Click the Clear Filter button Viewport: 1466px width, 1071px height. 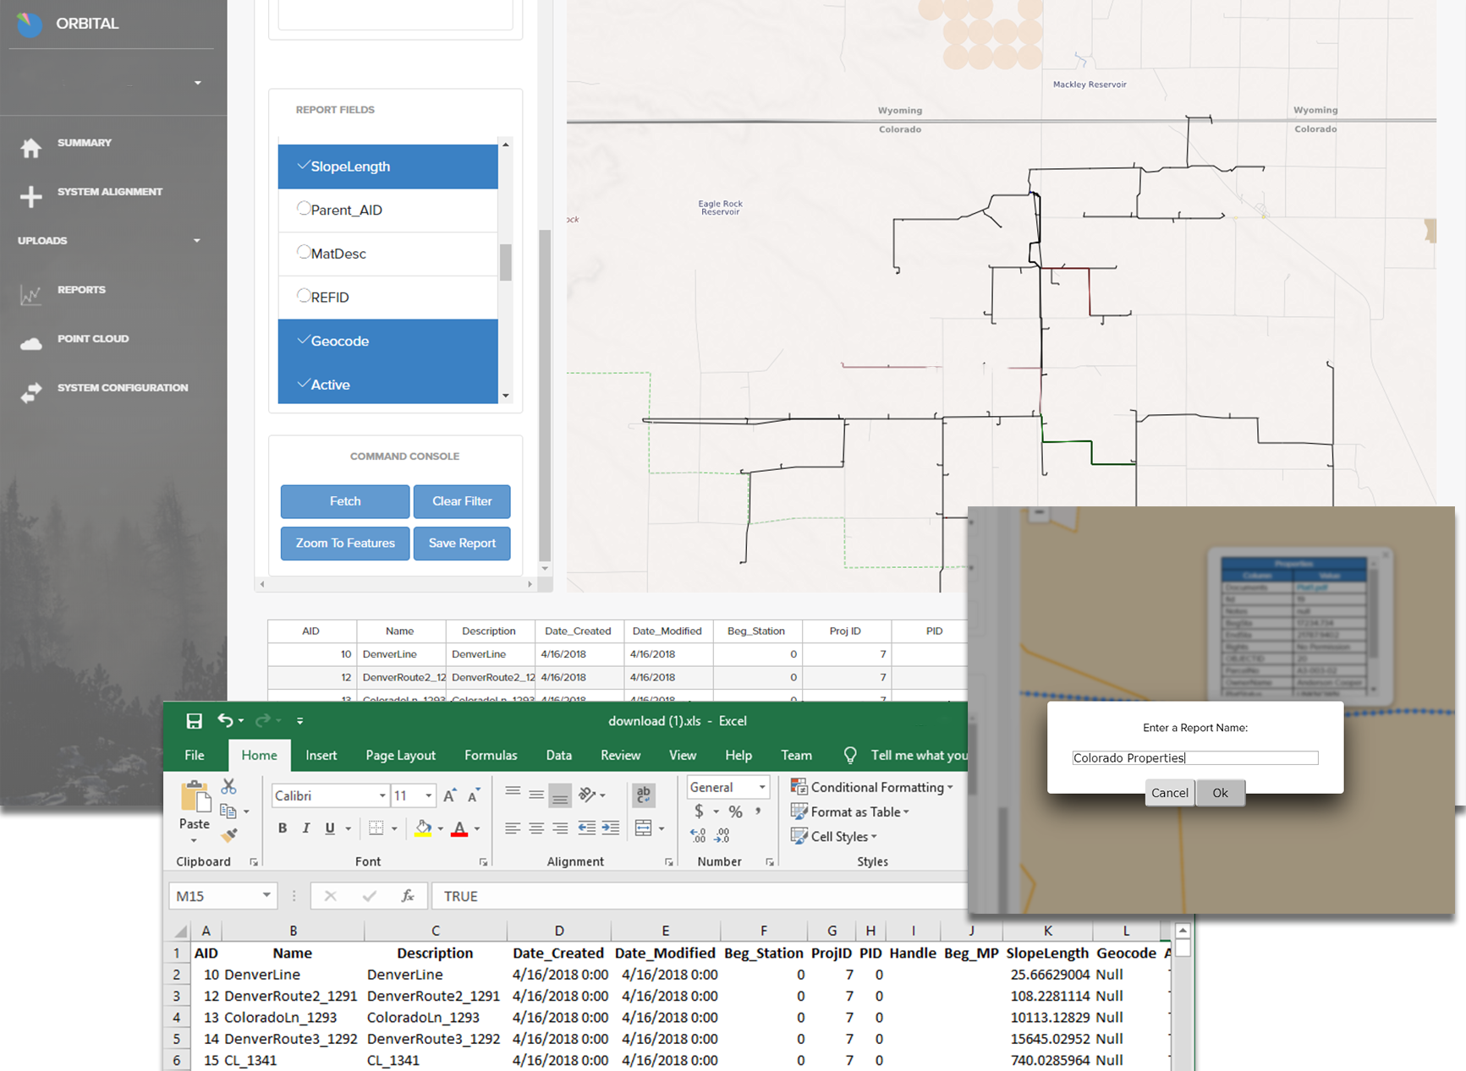(x=462, y=501)
